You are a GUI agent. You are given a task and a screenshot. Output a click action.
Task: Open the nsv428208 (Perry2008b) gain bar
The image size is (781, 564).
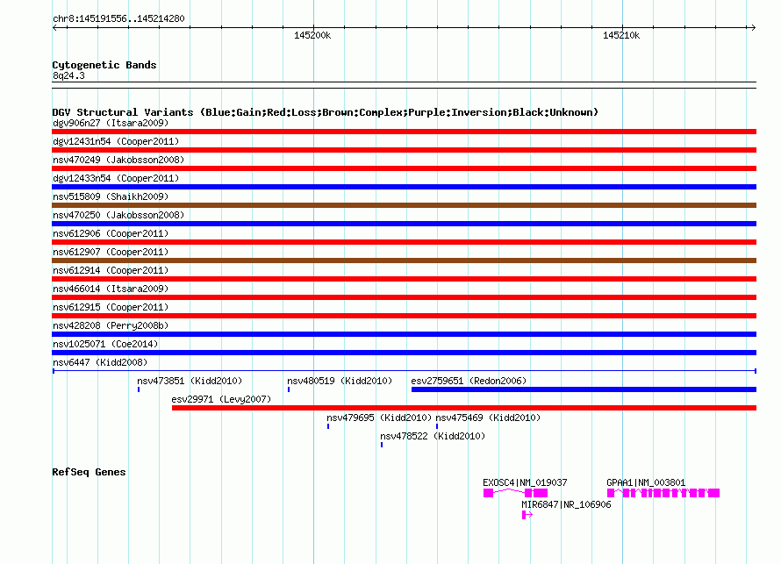pyautogui.click(x=404, y=334)
